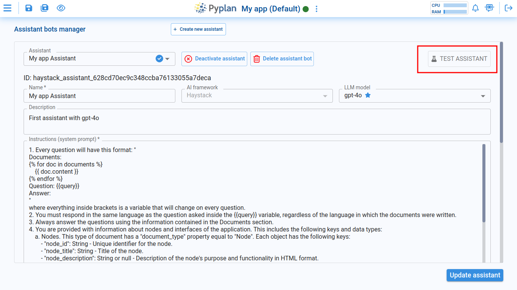
Task: Open the LLM model gpt-4o dropdown
Action: click(415, 96)
